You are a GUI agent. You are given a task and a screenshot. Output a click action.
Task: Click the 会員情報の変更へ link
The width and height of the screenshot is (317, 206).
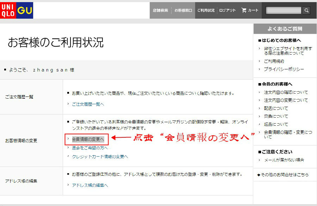[88, 139]
